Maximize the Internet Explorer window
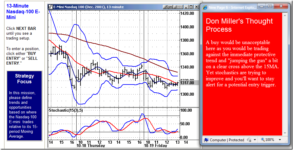Image resolution: width=293 pixels, height=150 pixels. coord(270,6)
